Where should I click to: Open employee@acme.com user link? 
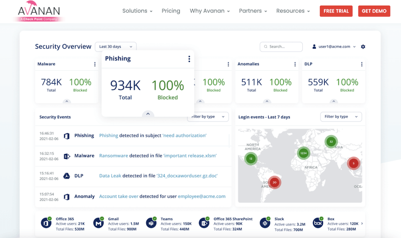(x=202, y=196)
